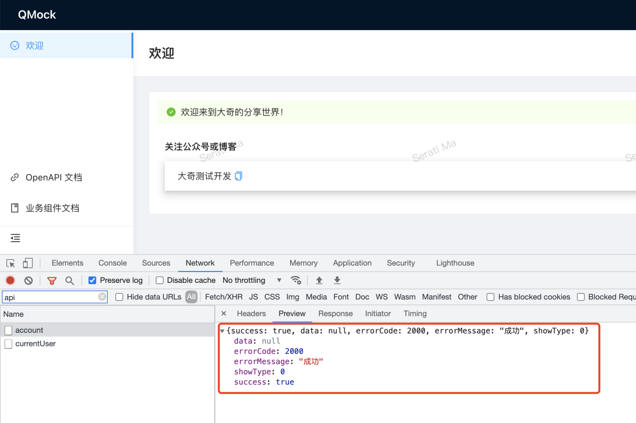Screen dimensions: 636x423
Task: Filter requests by Media
Action: click(316, 297)
